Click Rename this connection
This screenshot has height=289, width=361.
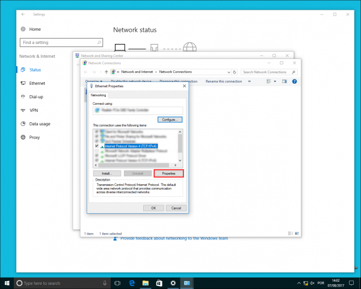[x=224, y=81]
